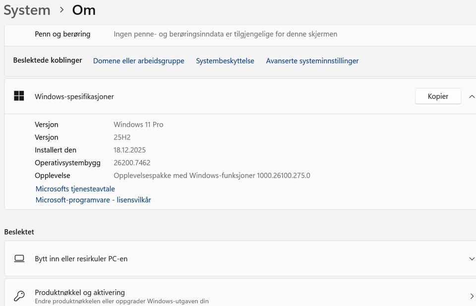Open Systembeskyttelse from Beslektede koblinger
Viewport: 476px width, 306px height.
pyautogui.click(x=225, y=60)
